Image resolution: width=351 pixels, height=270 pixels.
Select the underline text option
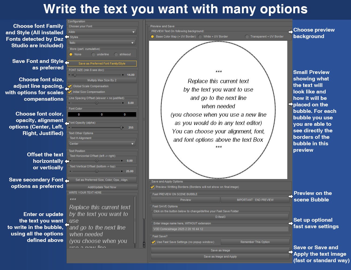click(94, 54)
